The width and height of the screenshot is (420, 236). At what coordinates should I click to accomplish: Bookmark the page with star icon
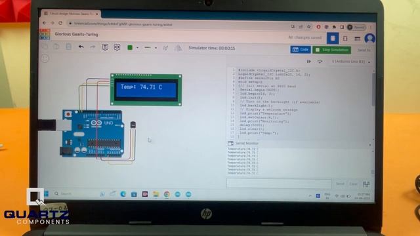tap(309, 27)
